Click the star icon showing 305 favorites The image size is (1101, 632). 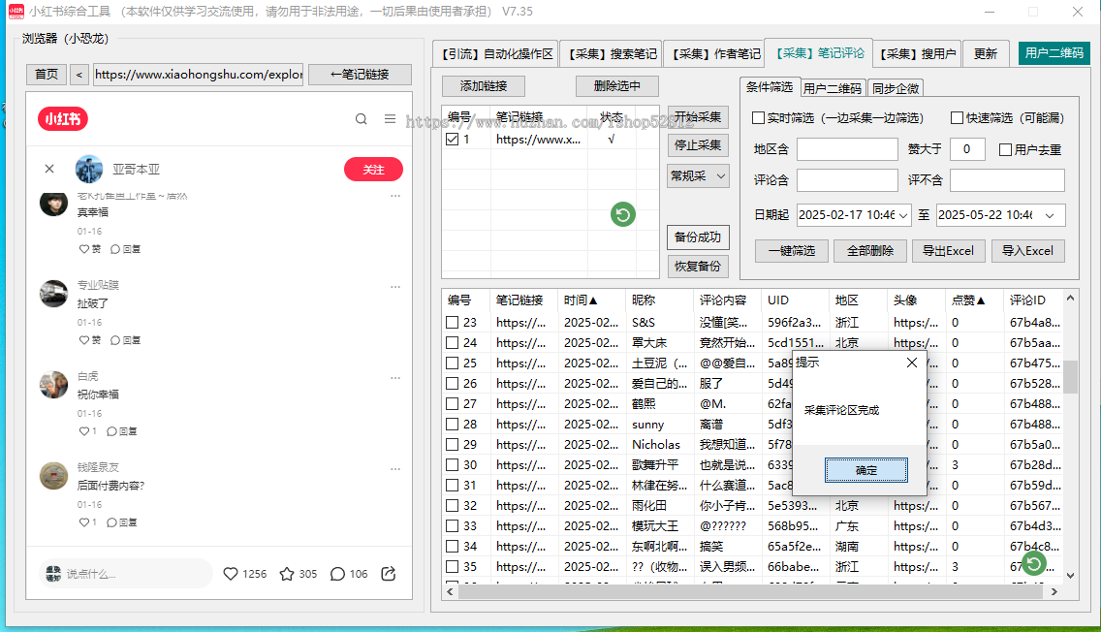pyautogui.click(x=287, y=574)
